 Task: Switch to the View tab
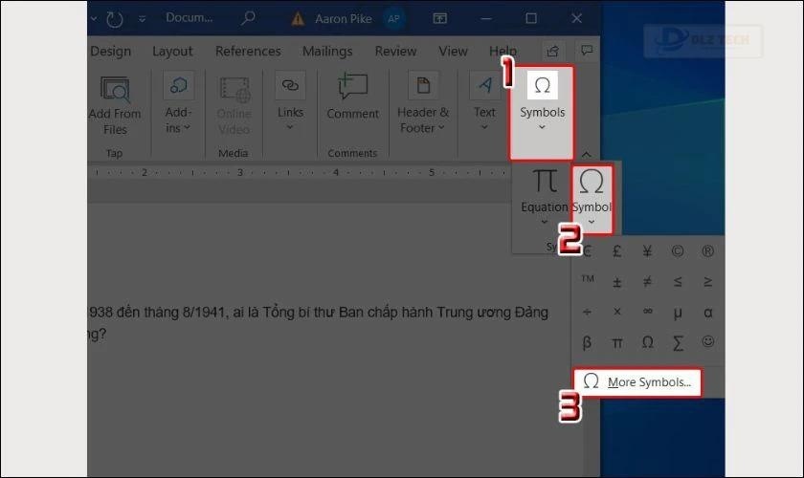pos(453,52)
